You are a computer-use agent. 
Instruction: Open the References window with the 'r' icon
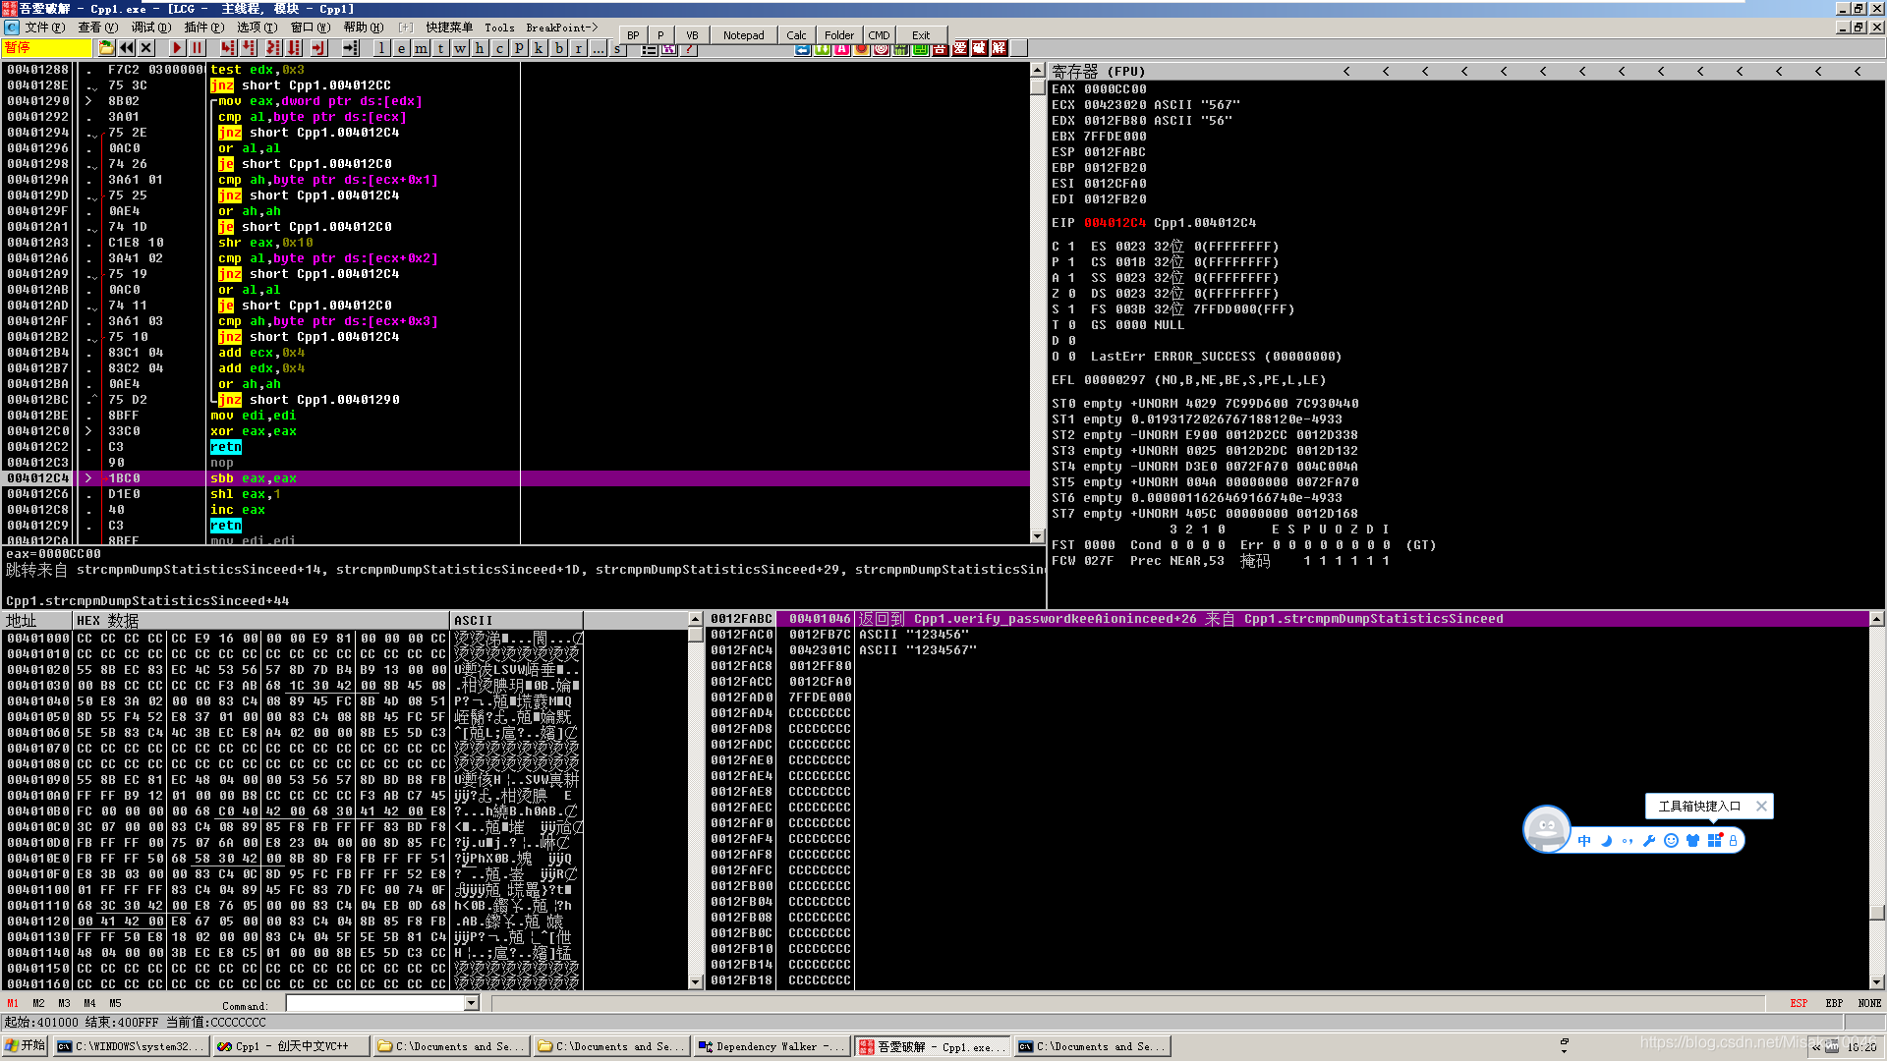tap(578, 47)
